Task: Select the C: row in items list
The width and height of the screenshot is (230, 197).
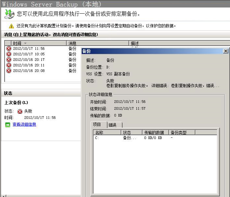Action: 155,138
